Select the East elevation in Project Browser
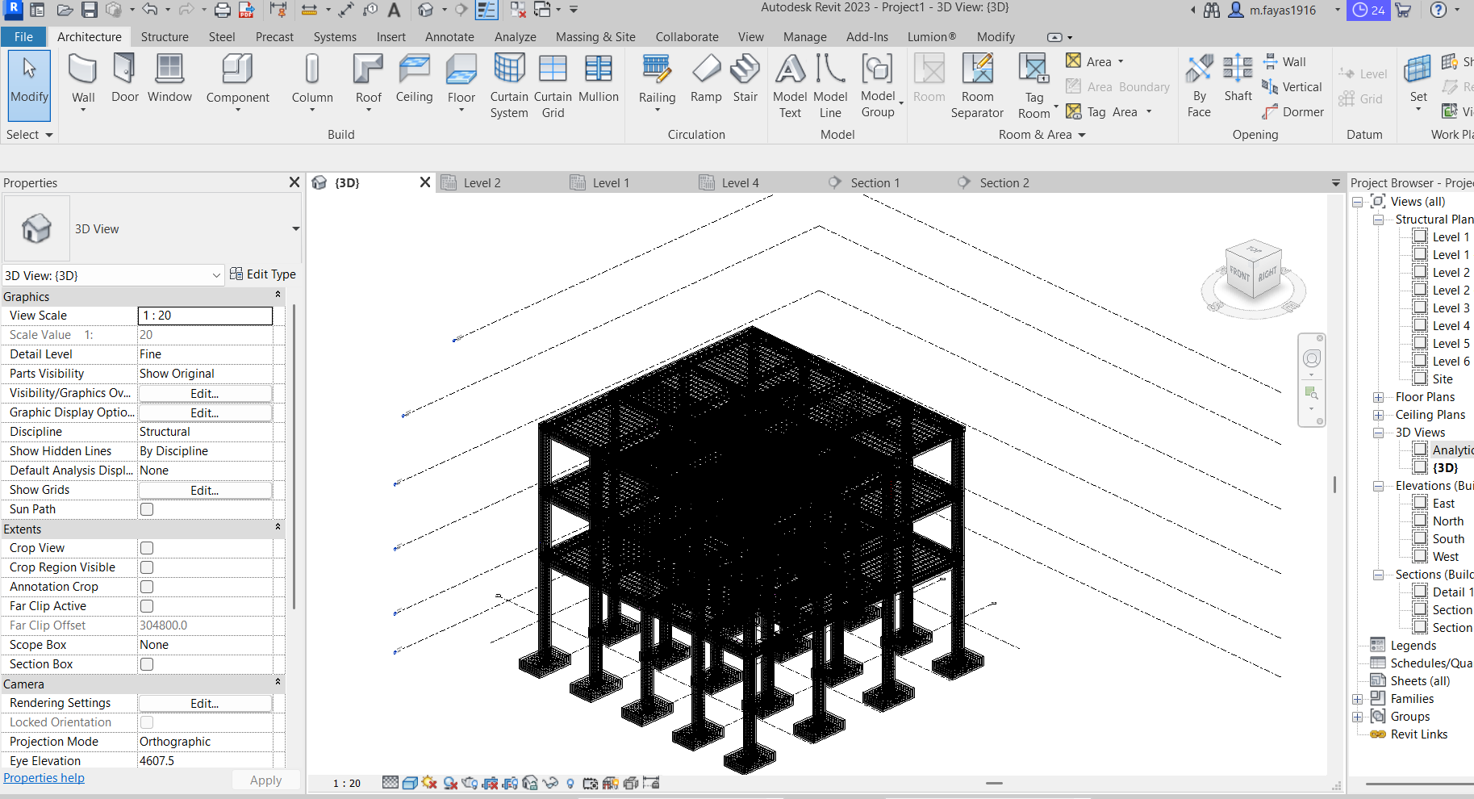 tap(1443, 502)
